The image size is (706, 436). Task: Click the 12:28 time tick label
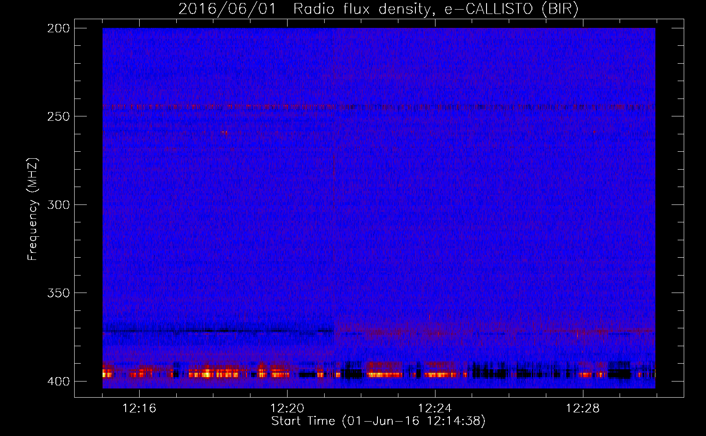[x=583, y=409]
